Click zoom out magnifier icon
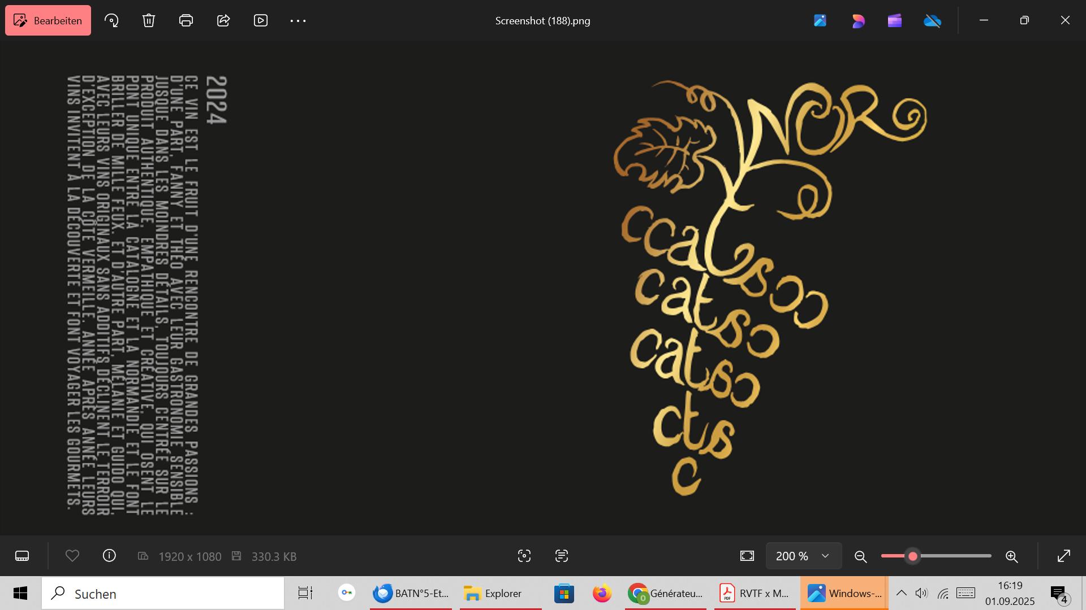Viewport: 1086px width, 610px height. click(x=861, y=557)
